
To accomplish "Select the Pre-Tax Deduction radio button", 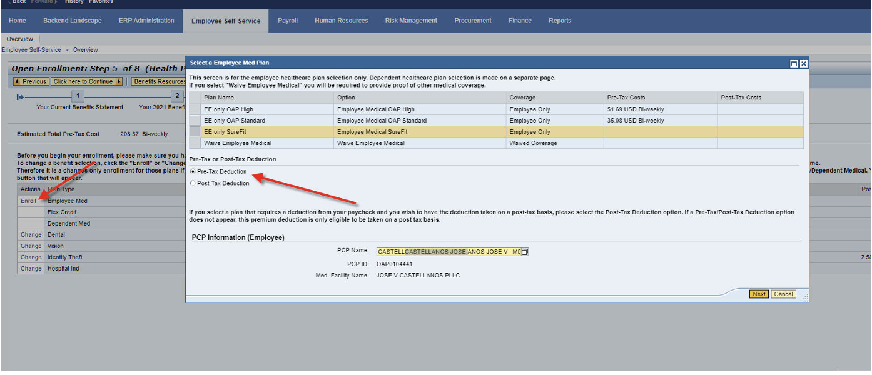I will point(193,171).
